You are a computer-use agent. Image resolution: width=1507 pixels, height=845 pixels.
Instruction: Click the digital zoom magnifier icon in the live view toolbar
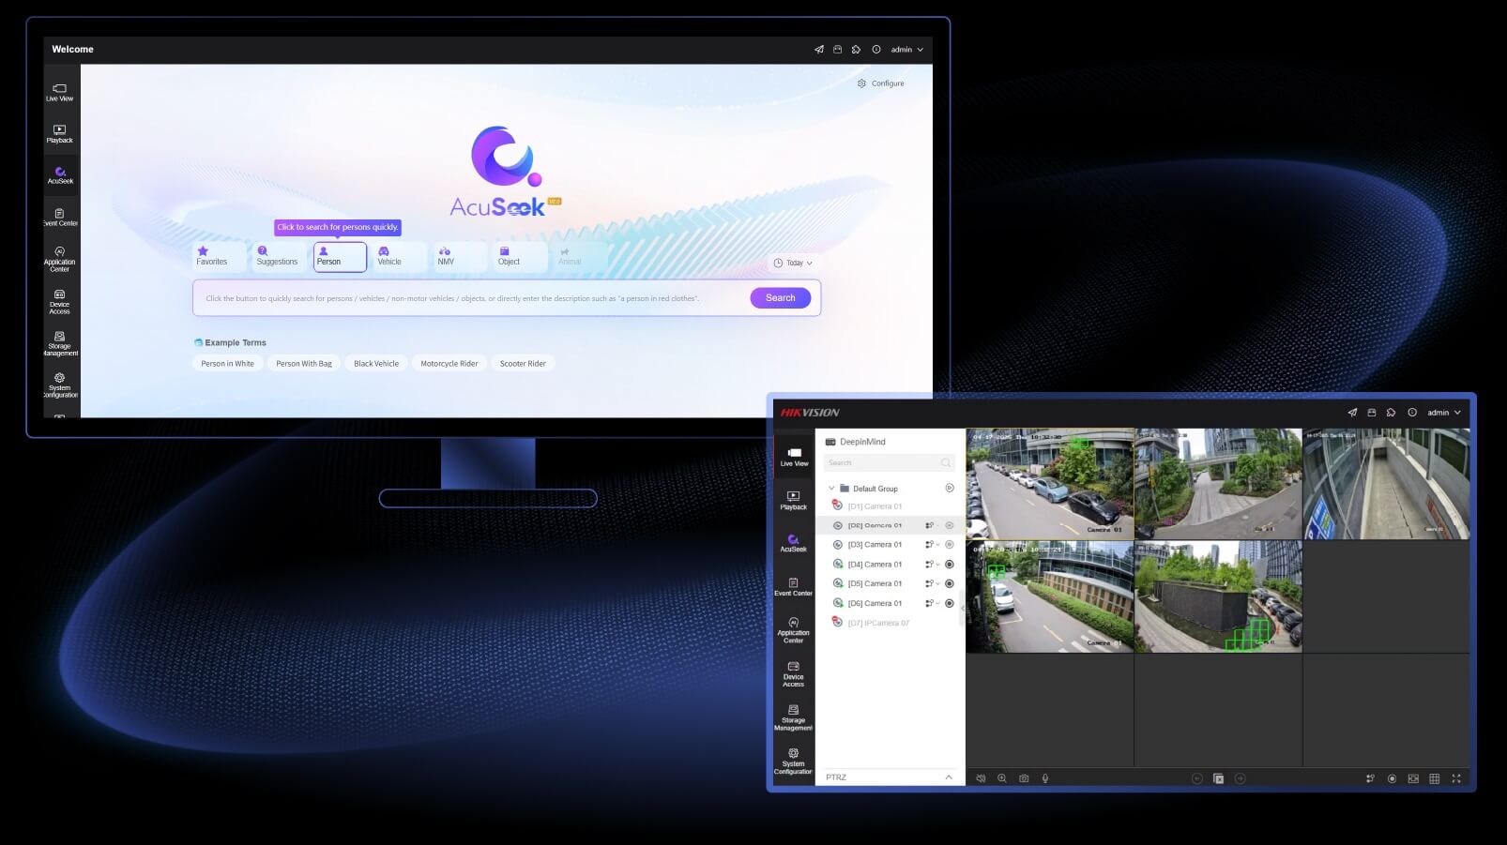coord(1002,778)
